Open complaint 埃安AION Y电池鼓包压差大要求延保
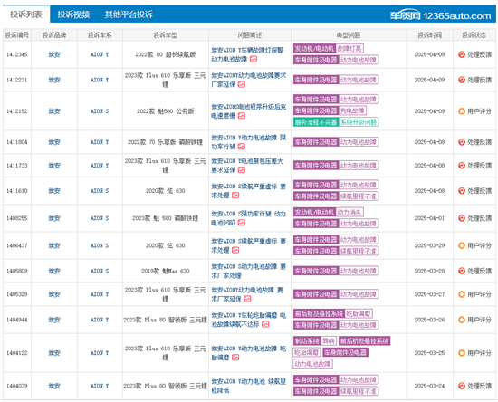Viewport: 498px width, 402px height. tap(247, 166)
